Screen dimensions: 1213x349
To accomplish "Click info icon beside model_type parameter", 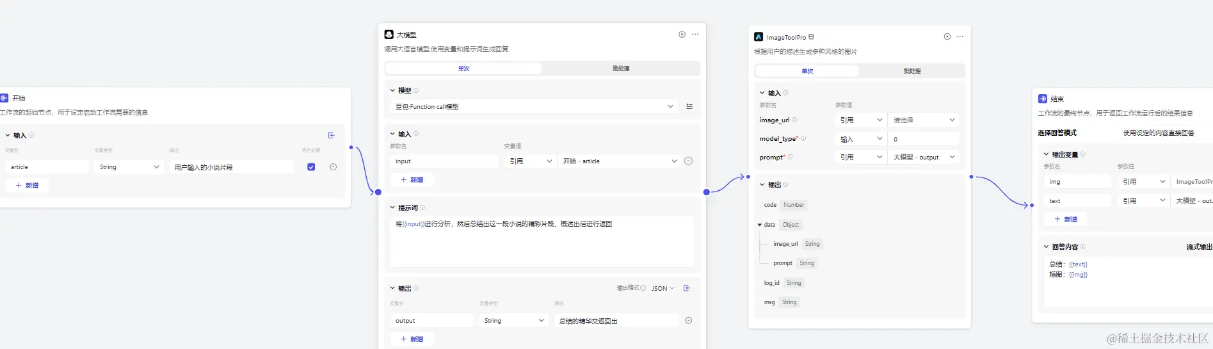I will (803, 138).
